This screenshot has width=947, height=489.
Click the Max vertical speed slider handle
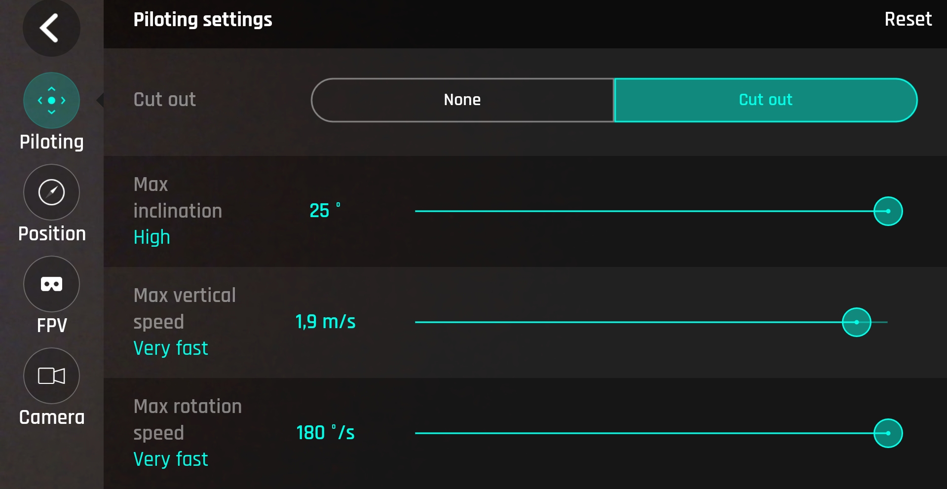click(x=856, y=322)
